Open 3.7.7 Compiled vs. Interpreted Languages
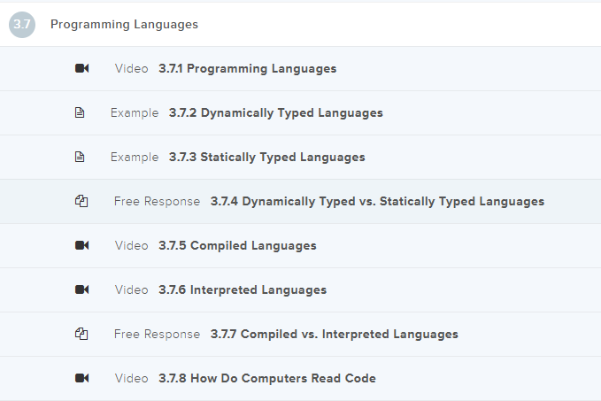The height and width of the screenshot is (401, 601). coord(334,335)
